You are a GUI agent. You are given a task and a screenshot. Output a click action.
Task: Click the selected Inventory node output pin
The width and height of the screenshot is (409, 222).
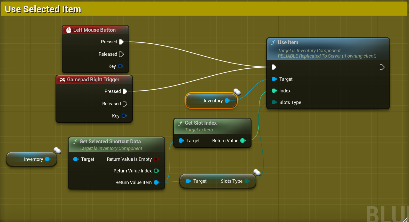click(227, 101)
